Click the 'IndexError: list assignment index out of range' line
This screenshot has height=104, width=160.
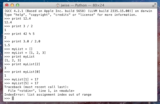[48, 94]
